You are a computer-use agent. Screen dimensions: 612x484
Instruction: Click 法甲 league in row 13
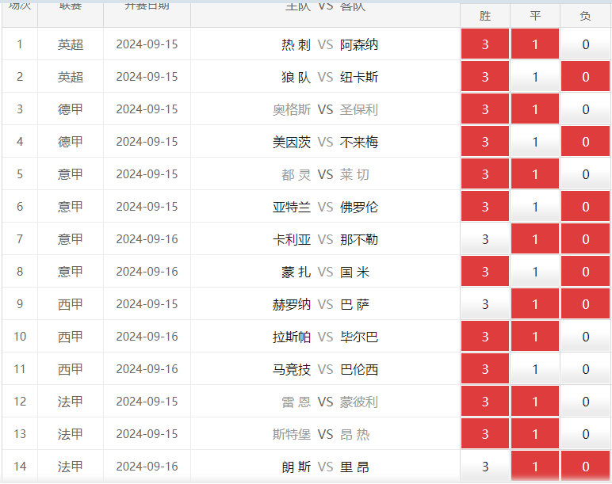tap(71, 434)
